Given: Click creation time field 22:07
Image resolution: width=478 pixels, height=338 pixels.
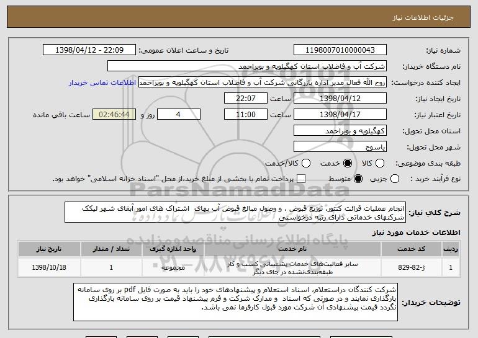Looking at the screenshot, I should (x=246, y=99).
